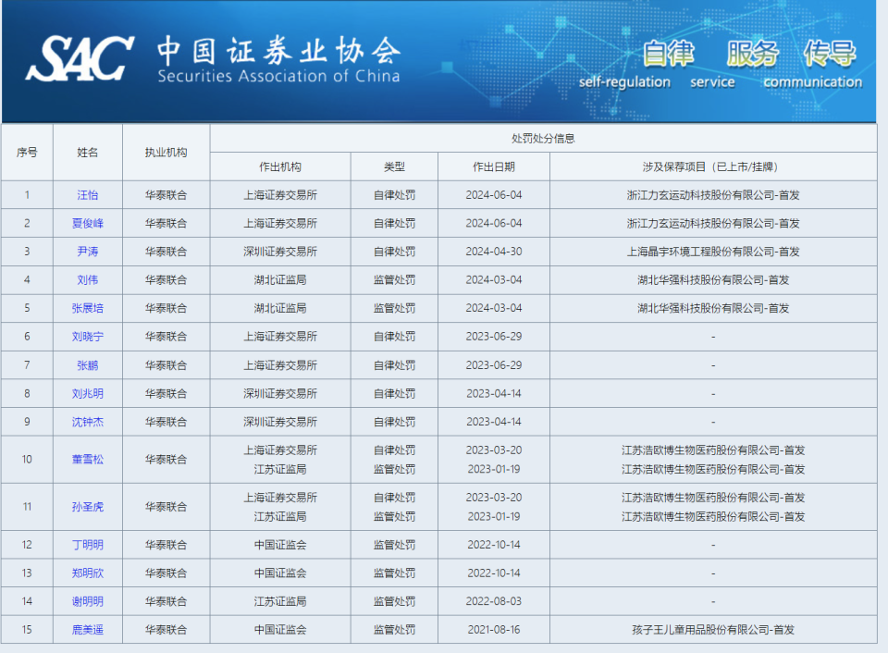Select serial number 15 cell

coord(27,630)
